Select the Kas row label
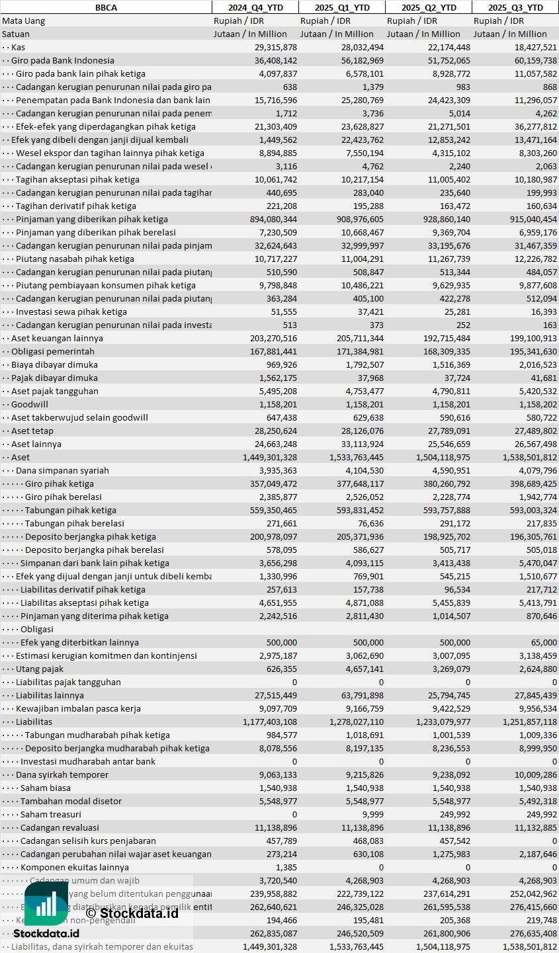Image resolution: width=559 pixels, height=953 pixels. click(18, 47)
